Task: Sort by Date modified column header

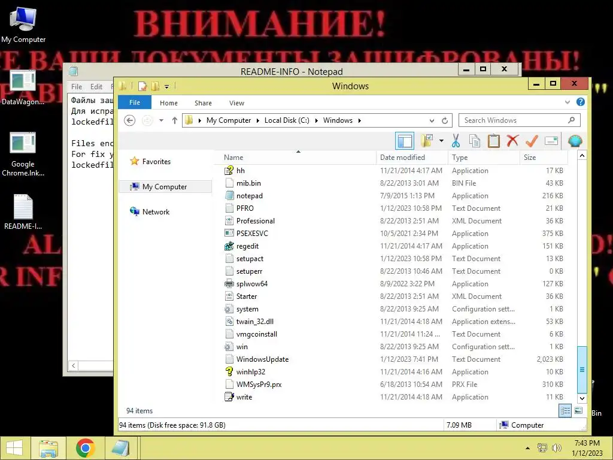Action: [x=412, y=158]
